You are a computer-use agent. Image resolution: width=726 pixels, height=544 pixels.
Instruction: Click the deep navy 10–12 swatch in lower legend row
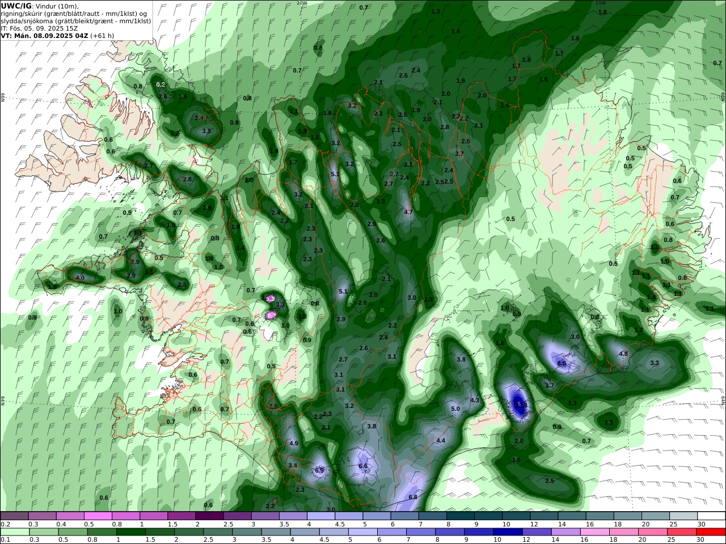click(x=507, y=532)
